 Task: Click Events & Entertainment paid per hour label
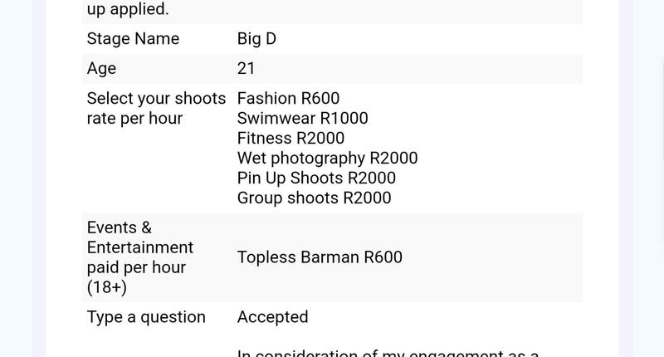(139, 257)
